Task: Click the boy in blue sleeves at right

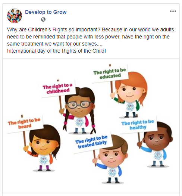Action: point(156,144)
